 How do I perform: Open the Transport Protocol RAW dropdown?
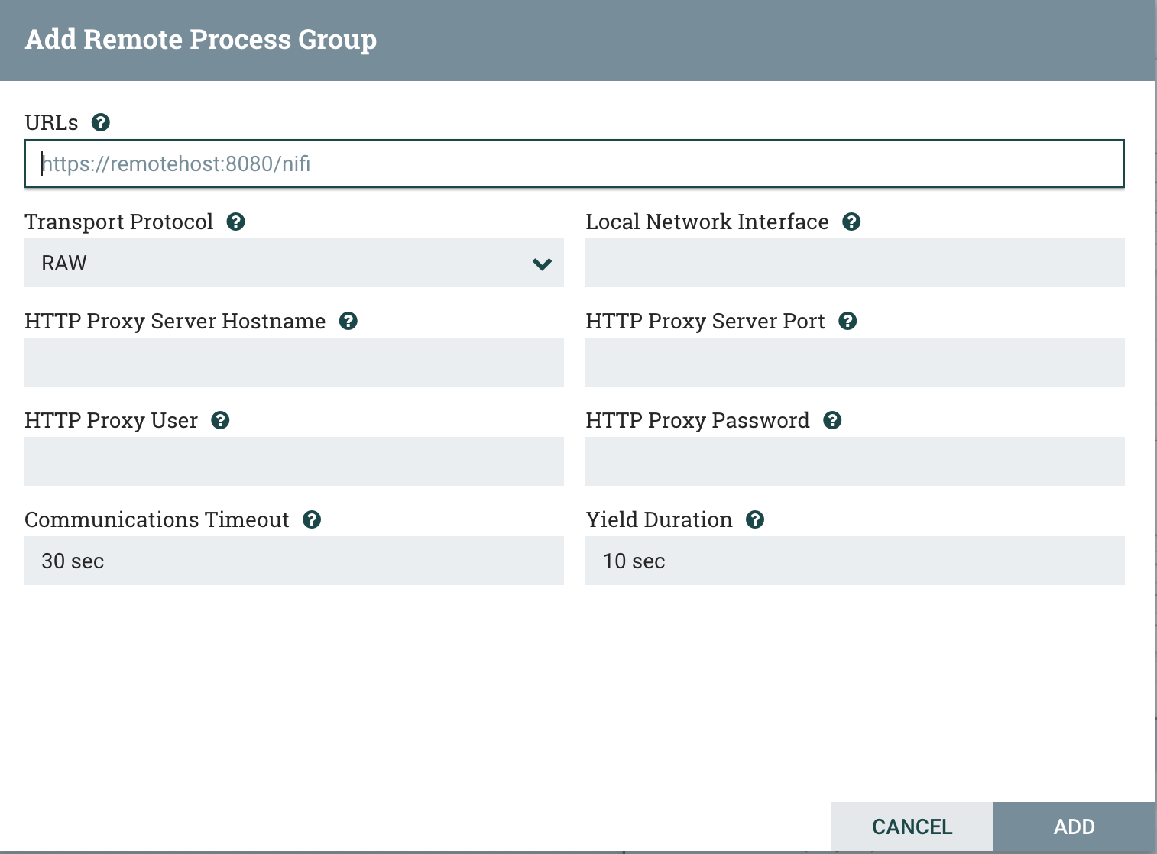[x=294, y=263]
